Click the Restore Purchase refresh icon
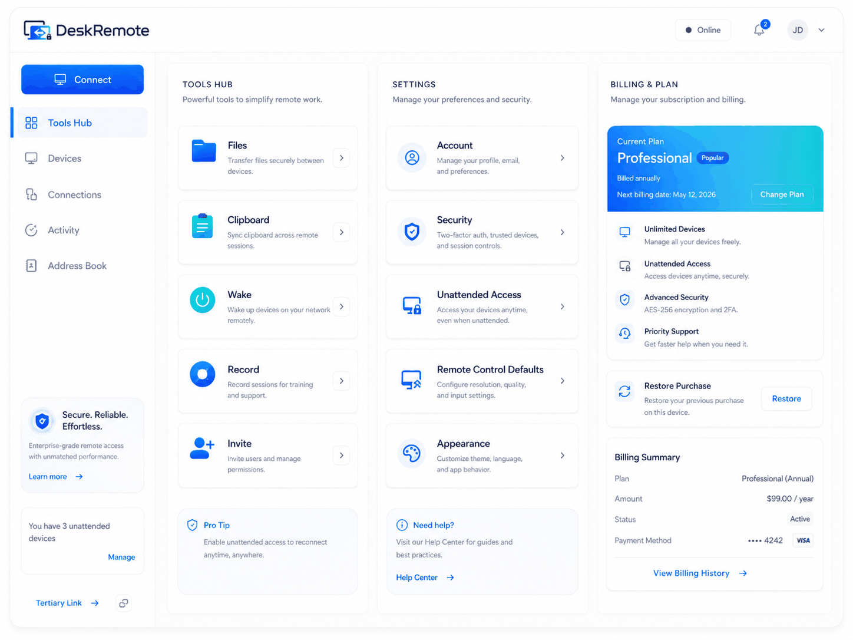Screen dimensions: 853x640 (625, 391)
